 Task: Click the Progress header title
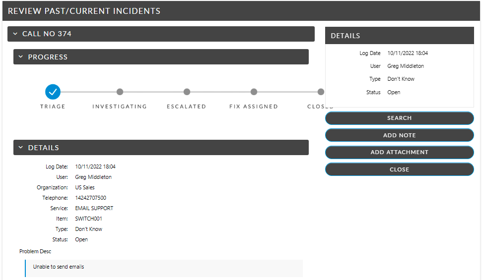point(48,57)
